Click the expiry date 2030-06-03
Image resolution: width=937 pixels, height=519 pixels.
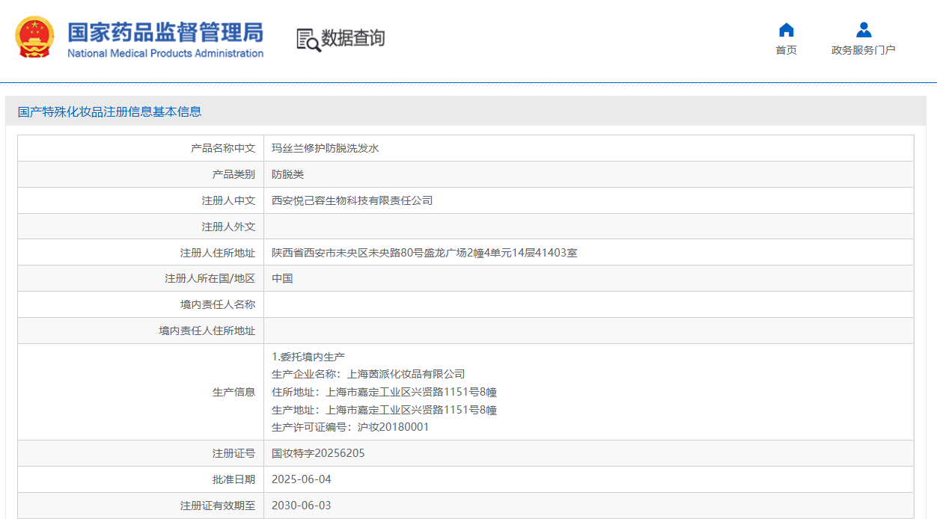tap(301, 506)
